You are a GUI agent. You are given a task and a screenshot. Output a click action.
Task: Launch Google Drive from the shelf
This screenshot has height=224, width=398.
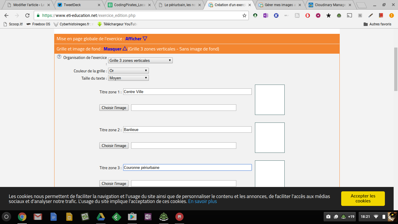[101, 217]
